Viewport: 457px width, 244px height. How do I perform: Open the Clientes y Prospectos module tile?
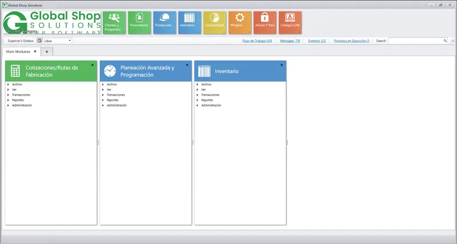[114, 23]
